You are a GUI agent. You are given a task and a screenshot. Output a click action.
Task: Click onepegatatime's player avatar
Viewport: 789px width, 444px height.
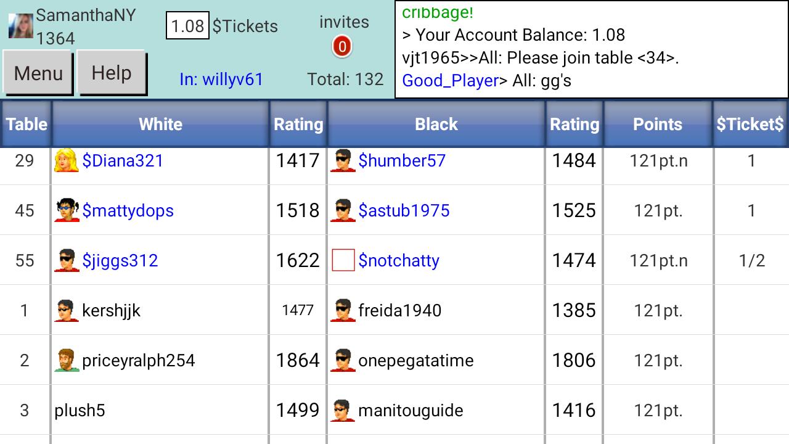coord(342,360)
